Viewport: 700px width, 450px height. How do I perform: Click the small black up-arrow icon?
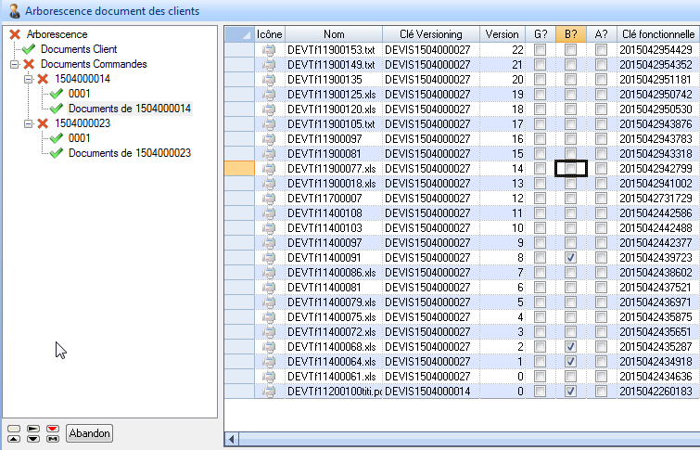click(14, 439)
